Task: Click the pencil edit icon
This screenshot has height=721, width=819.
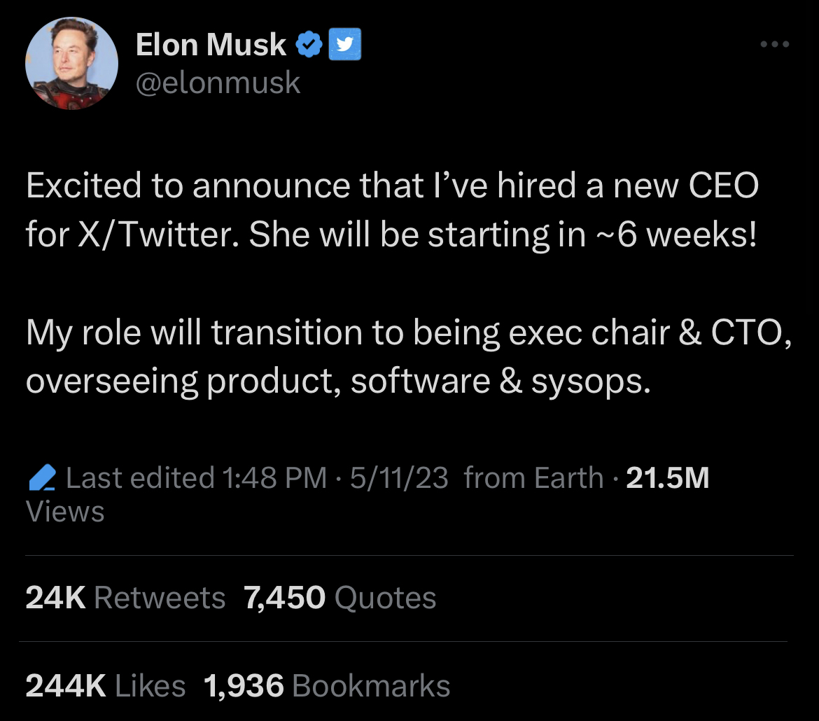Action: 43,479
